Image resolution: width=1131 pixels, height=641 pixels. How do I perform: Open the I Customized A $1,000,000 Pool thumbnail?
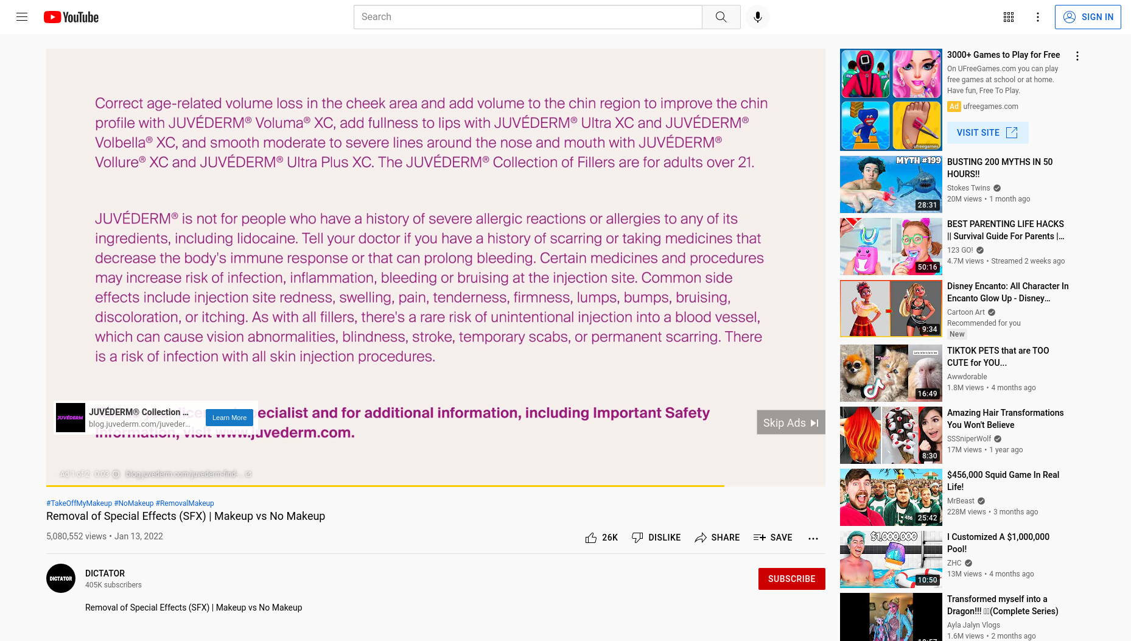(891, 559)
